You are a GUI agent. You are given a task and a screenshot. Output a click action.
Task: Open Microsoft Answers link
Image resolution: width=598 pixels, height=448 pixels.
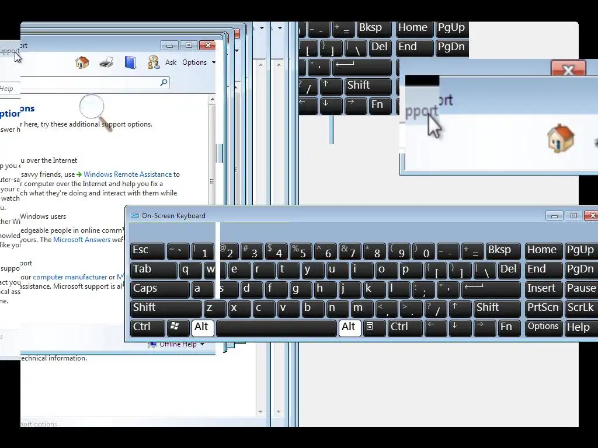[82, 240]
